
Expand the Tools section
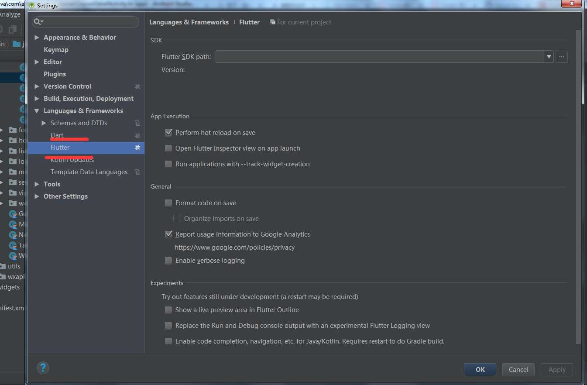[37, 184]
